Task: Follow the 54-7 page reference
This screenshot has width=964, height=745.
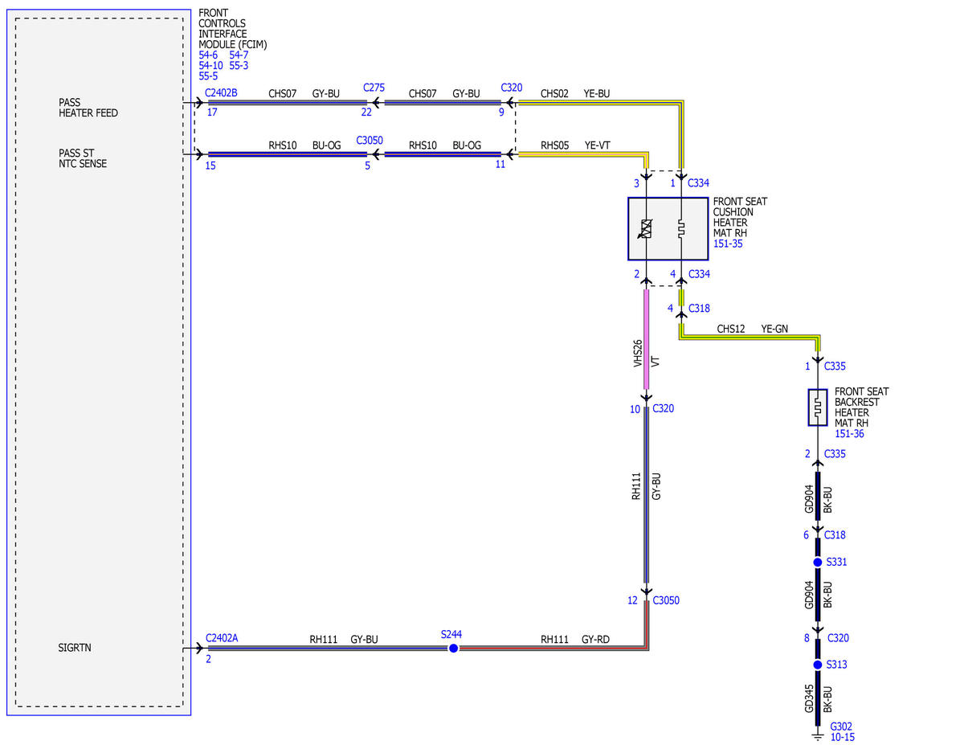Action: (239, 55)
